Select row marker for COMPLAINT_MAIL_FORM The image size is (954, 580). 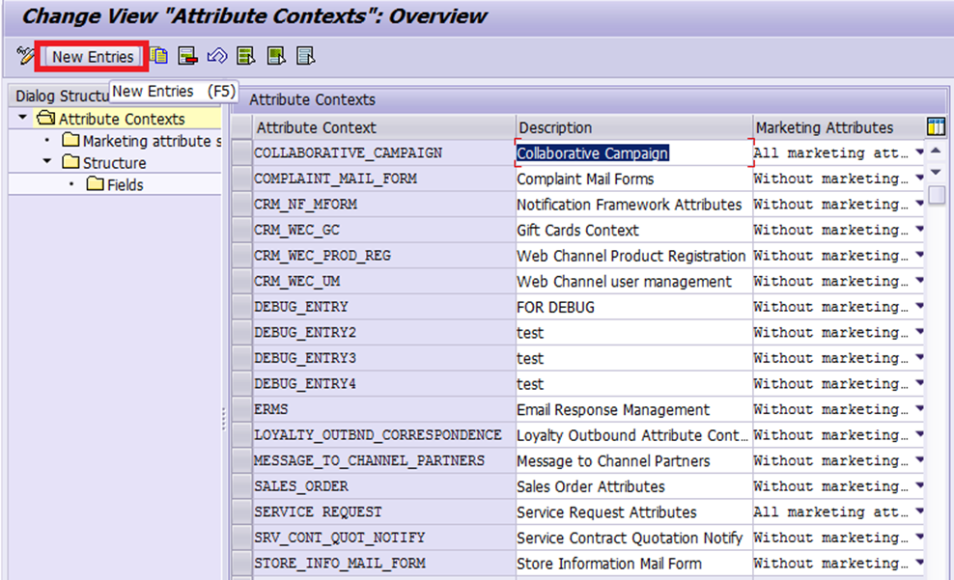241,179
